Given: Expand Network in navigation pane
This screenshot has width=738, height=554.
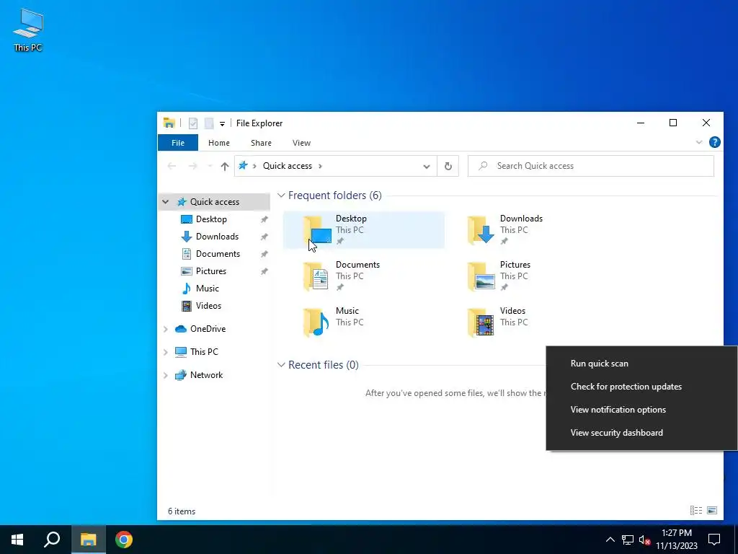Looking at the screenshot, I should click(166, 375).
